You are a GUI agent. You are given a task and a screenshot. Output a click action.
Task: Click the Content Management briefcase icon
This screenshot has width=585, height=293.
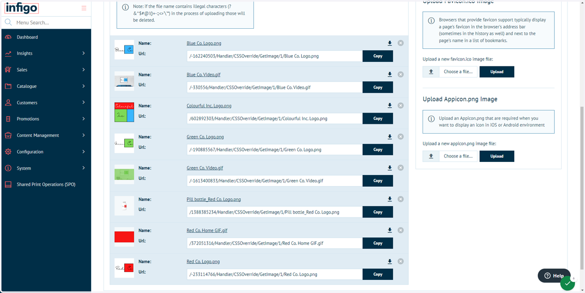click(8, 135)
